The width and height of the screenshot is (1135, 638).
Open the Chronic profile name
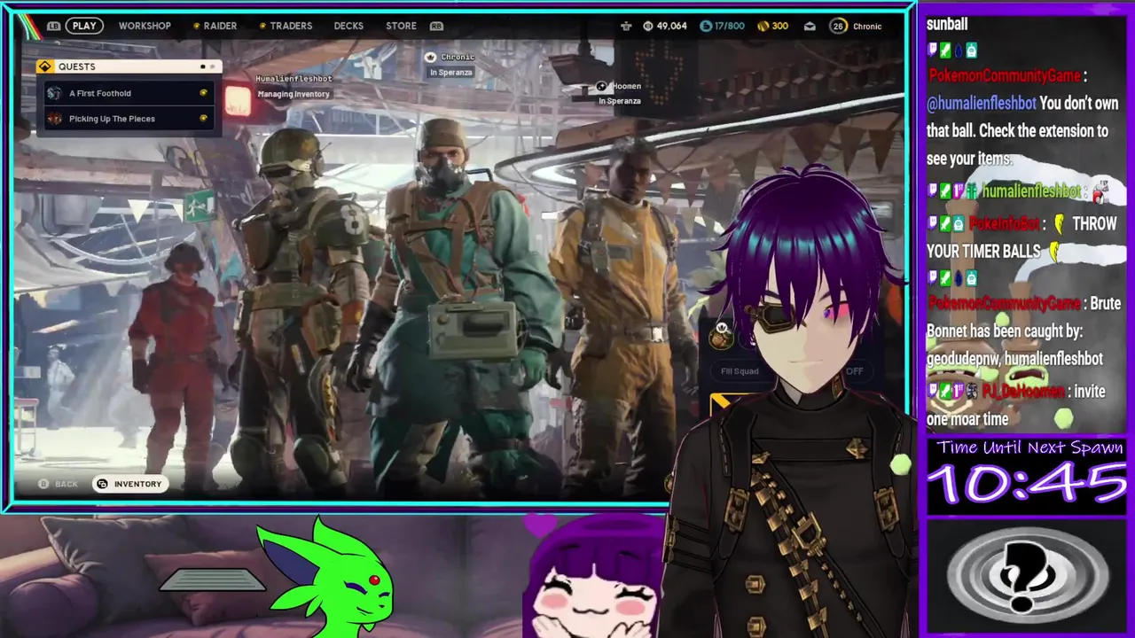(867, 26)
